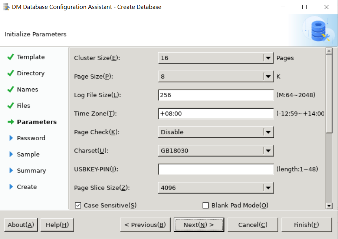Click the green checkmark beside Directory
The height and width of the screenshot is (239, 338).
pyautogui.click(x=10, y=73)
